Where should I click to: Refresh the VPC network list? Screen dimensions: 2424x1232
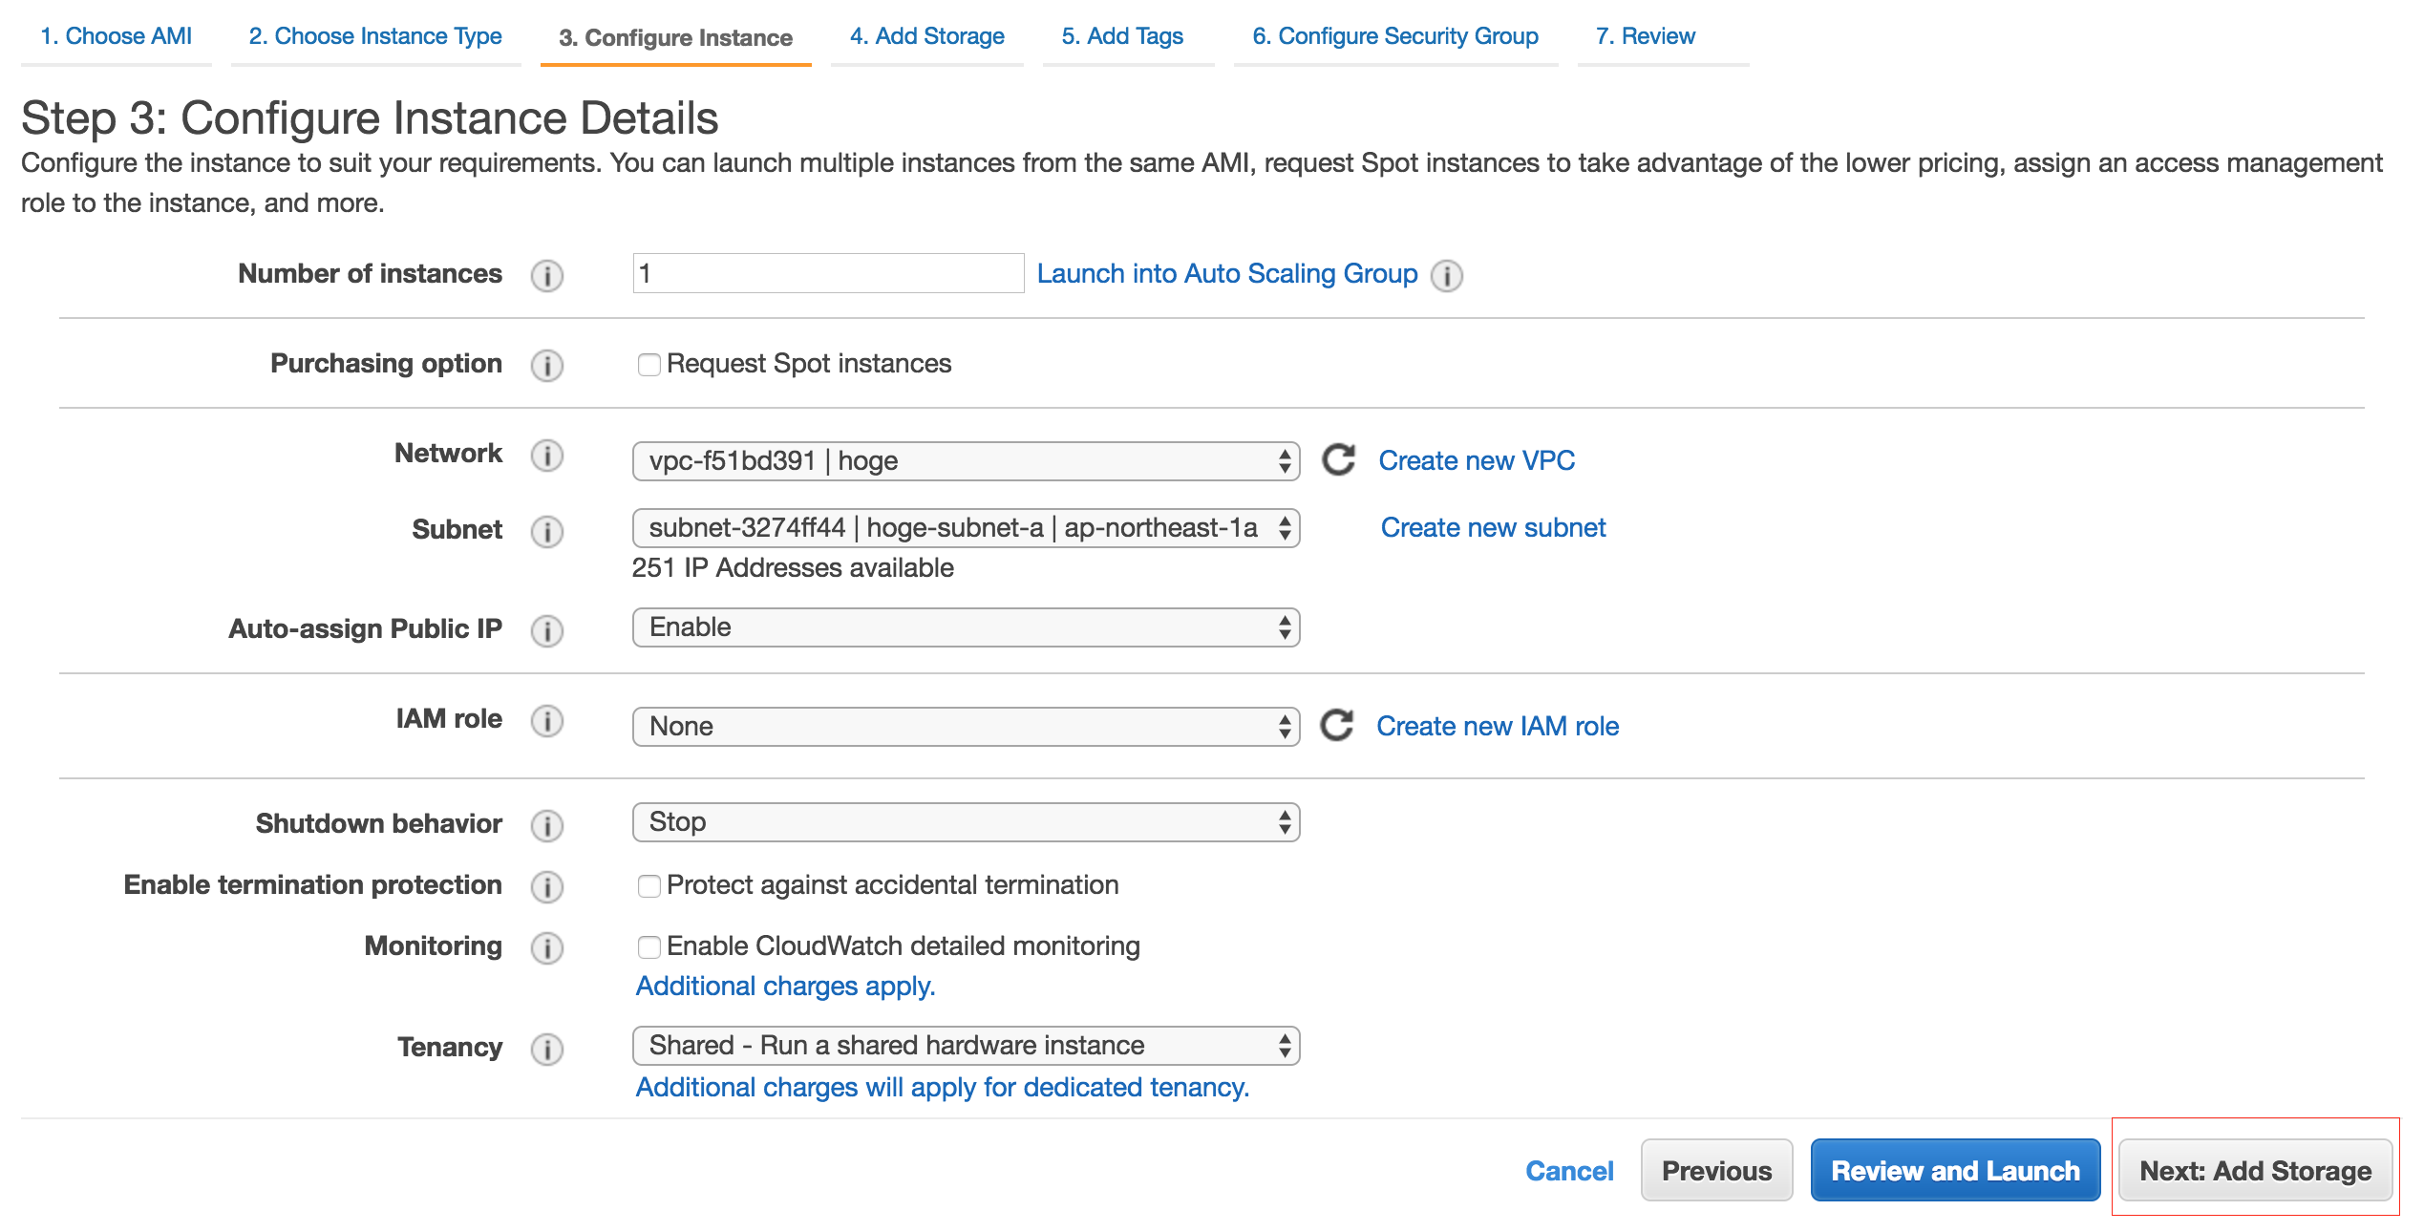tap(1338, 460)
